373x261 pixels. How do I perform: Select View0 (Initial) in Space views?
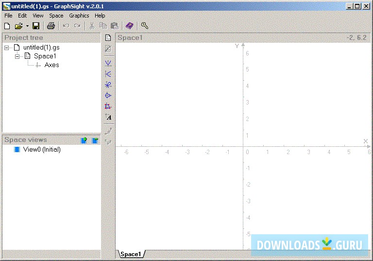click(42, 150)
